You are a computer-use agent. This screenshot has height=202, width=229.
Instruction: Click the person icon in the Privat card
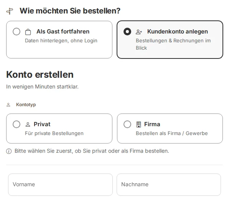(28, 125)
